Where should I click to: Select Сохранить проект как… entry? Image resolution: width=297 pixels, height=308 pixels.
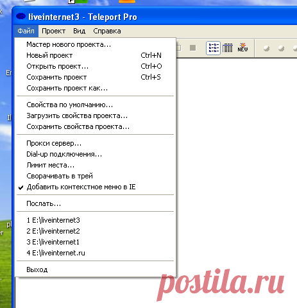tap(96, 88)
